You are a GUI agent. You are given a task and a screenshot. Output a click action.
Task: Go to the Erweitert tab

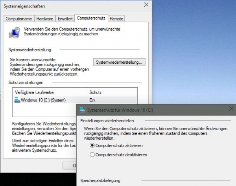tap(65, 18)
